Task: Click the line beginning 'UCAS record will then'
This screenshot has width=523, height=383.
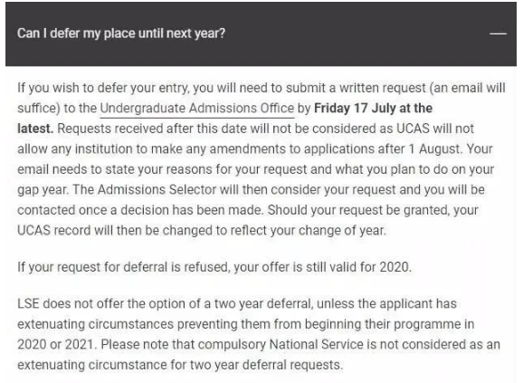Action: [202, 230]
